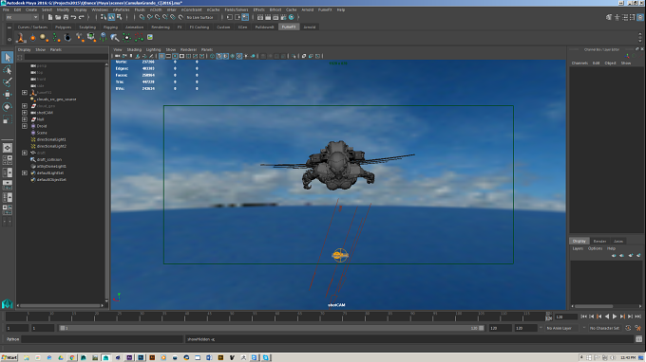
Task: Toggle snap to curves magnet
Action: (x=149, y=17)
